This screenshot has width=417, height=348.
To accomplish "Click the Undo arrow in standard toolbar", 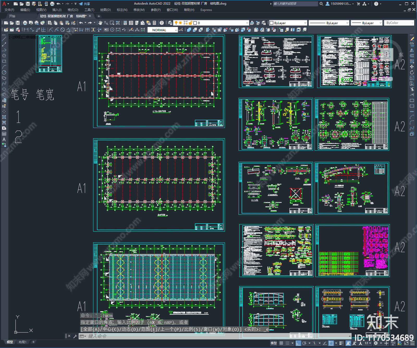I will point(81,23).
